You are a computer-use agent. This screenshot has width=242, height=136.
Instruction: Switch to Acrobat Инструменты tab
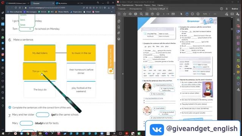pyautogui.click(x=136, y=9)
